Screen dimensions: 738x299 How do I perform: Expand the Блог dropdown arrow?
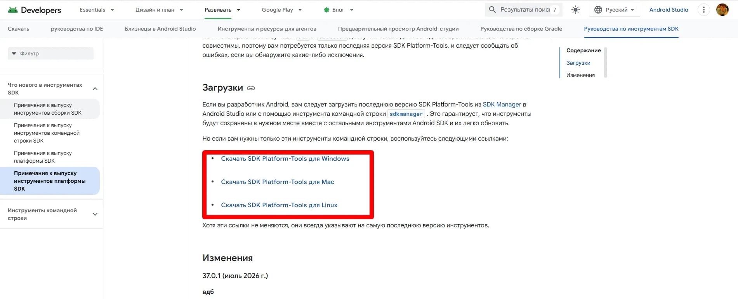click(x=352, y=10)
